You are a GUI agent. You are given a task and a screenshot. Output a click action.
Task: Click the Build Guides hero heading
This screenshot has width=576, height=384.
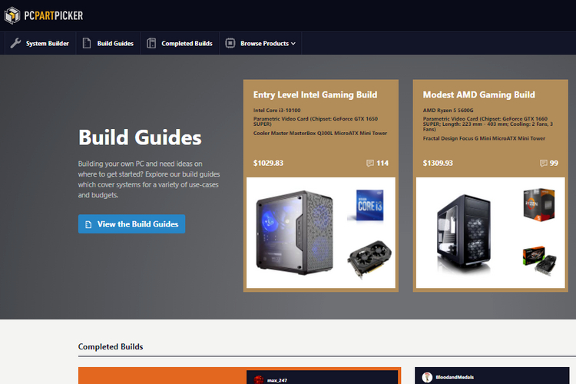tap(140, 137)
